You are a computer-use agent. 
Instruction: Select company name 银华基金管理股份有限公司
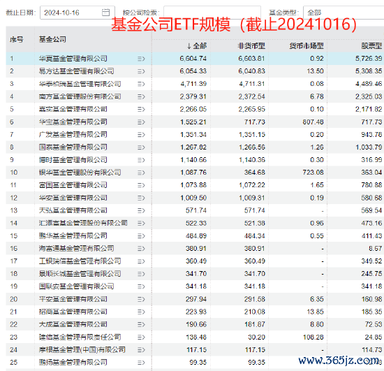[x=80, y=173]
